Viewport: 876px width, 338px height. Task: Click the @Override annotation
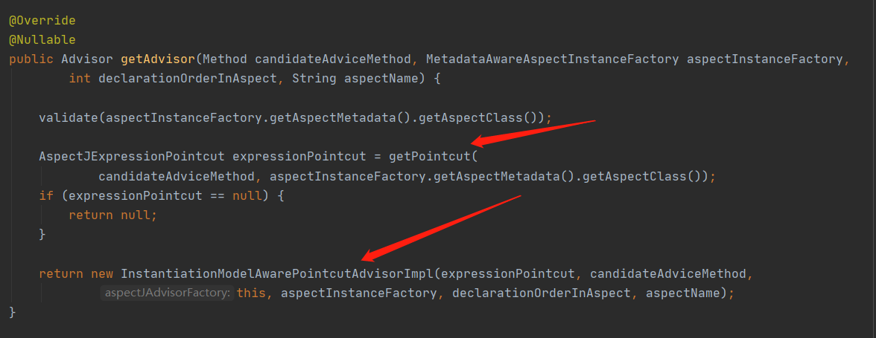click(42, 21)
